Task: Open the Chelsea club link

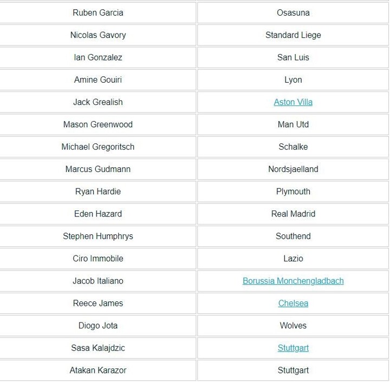Action: point(293,304)
